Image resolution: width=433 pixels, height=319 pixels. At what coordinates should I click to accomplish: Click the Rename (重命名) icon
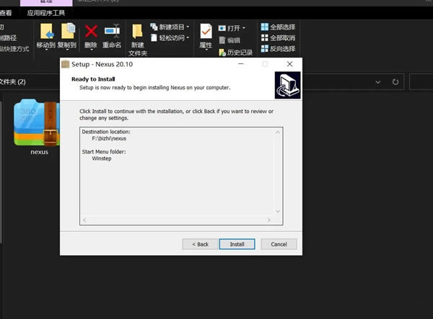click(x=112, y=36)
